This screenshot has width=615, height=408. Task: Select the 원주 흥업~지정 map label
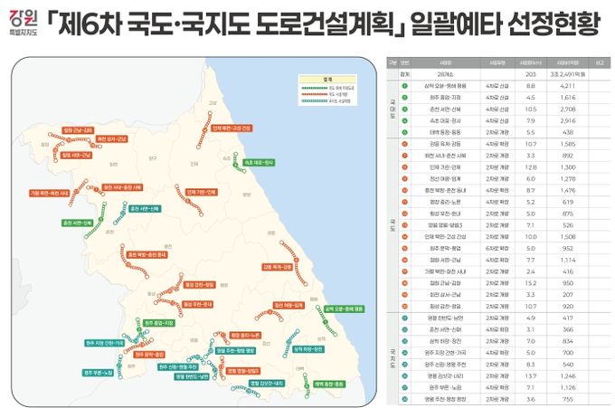click(158, 322)
